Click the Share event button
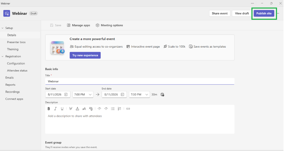 pyautogui.click(x=220, y=13)
